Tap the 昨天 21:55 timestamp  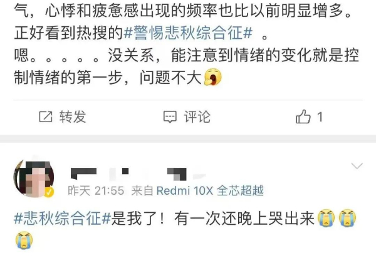pyautogui.click(x=96, y=191)
